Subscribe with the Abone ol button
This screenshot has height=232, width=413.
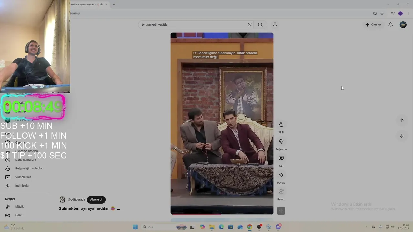(x=96, y=199)
